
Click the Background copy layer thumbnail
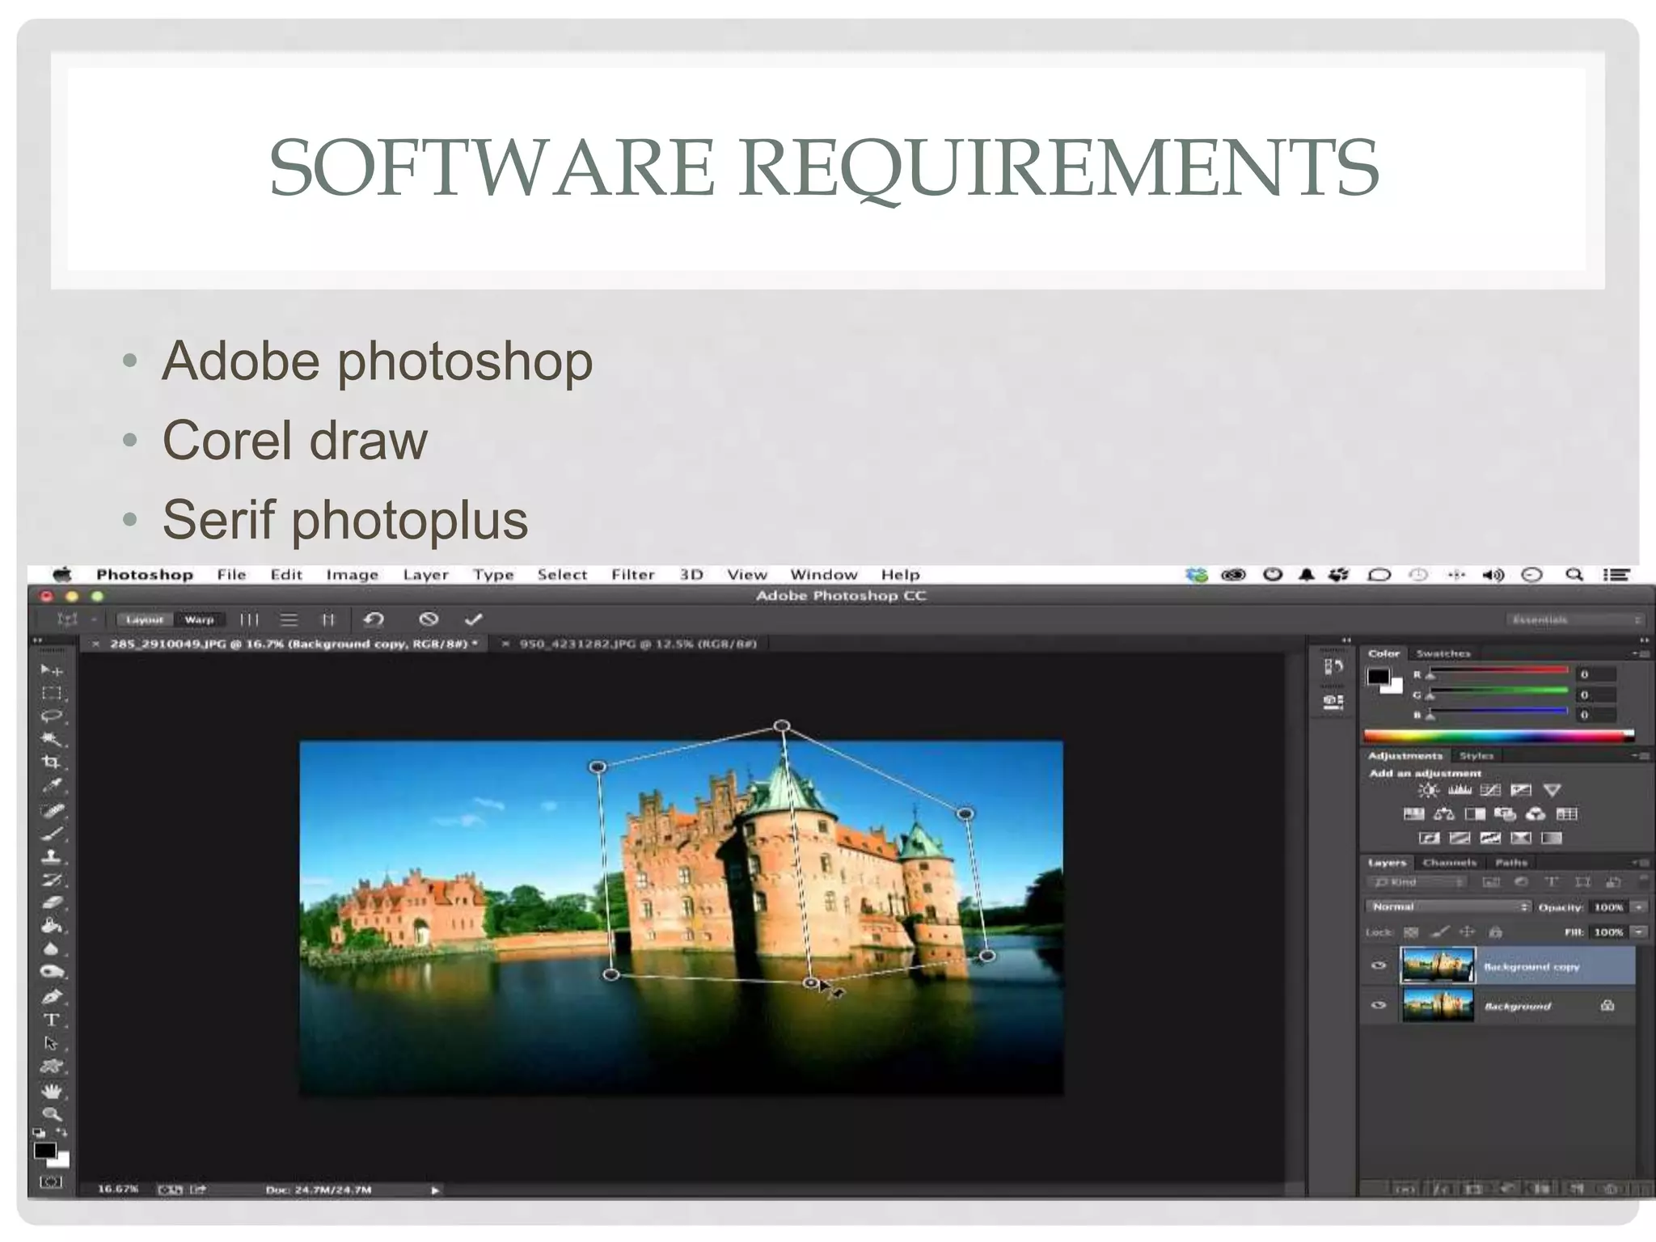pyautogui.click(x=1438, y=965)
